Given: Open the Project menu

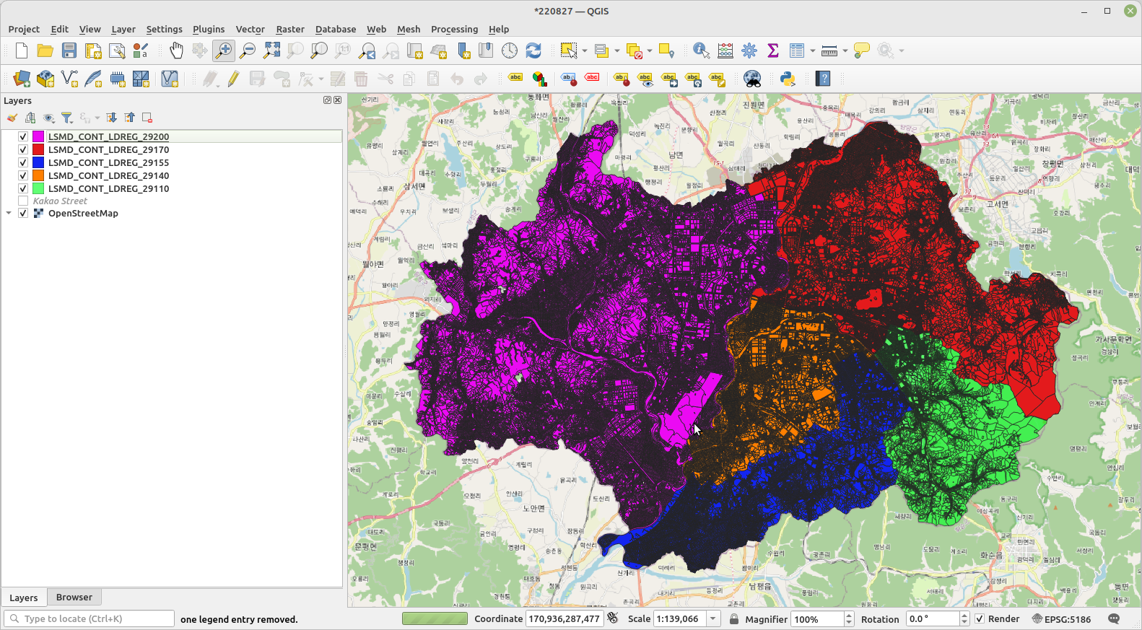Looking at the screenshot, I should pyautogui.click(x=24, y=29).
